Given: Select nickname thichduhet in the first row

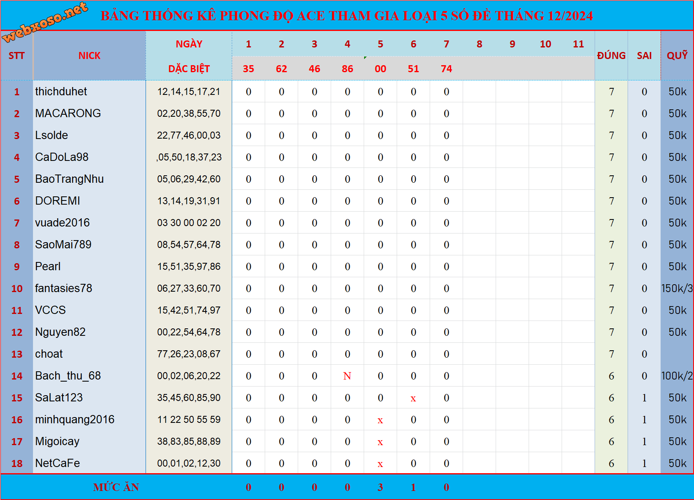Looking at the screenshot, I should (61, 92).
